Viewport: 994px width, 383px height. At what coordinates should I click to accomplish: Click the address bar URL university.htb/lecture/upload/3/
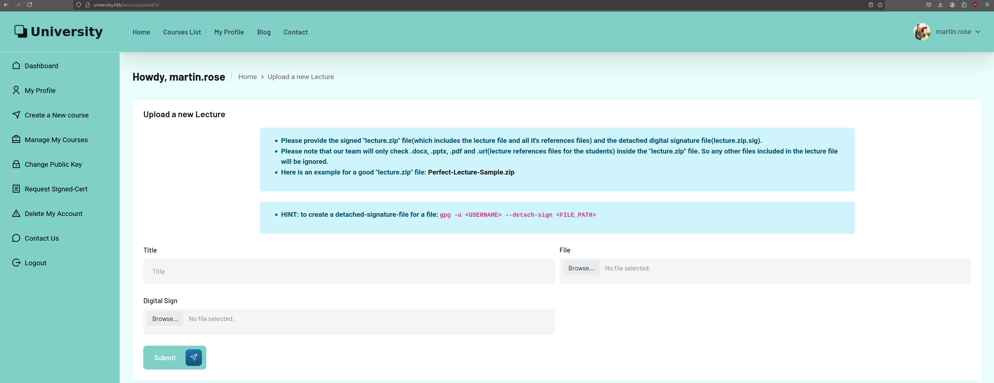point(126,5)
